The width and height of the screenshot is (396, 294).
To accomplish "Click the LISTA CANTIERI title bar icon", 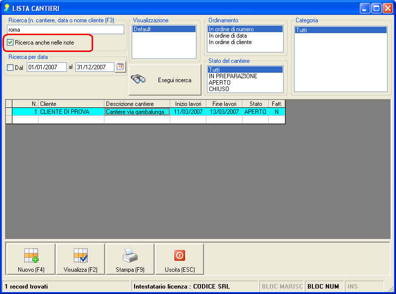I will (x=7, y=8).
